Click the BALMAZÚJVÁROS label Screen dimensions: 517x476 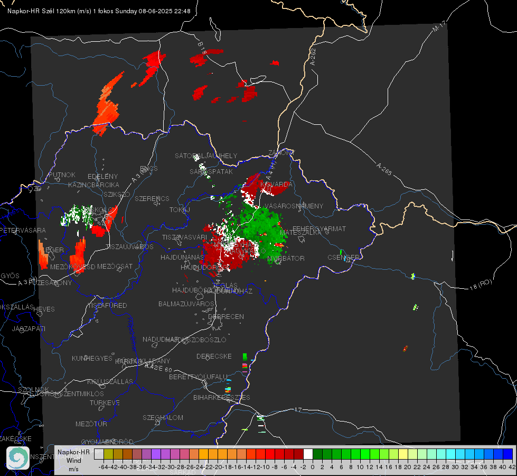point(186,304)
